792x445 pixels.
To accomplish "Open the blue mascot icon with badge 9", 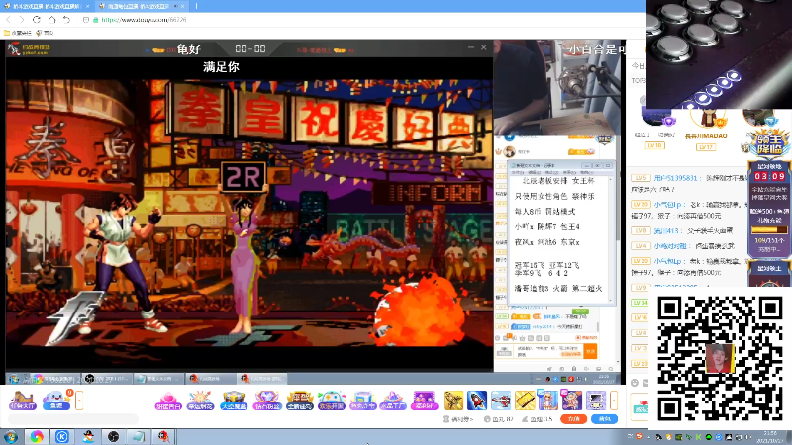I will click(x=56, y=400).
